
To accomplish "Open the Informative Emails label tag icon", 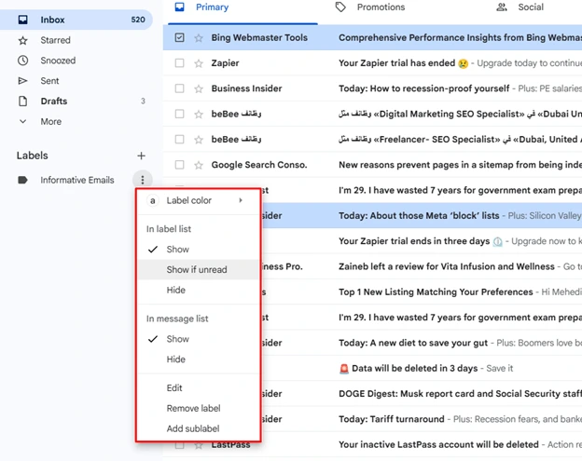I will coord(22,180).
